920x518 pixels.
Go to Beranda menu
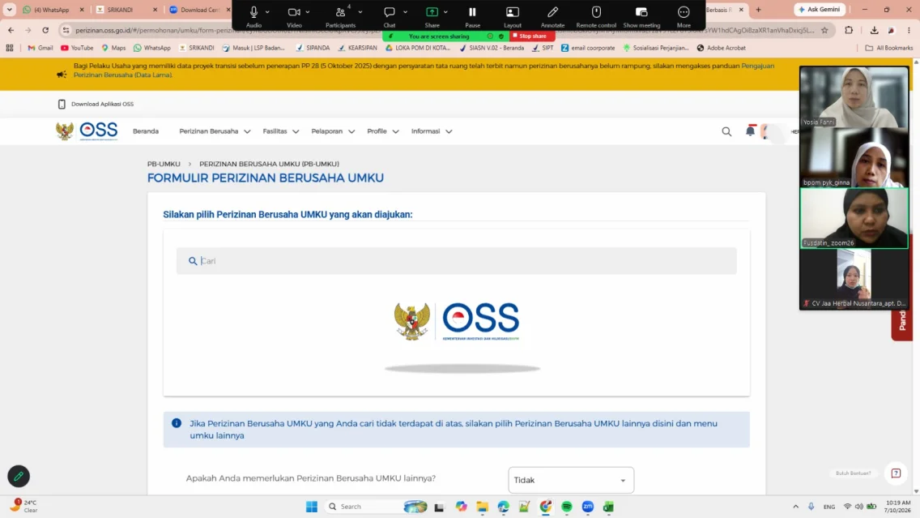(146, 131)
